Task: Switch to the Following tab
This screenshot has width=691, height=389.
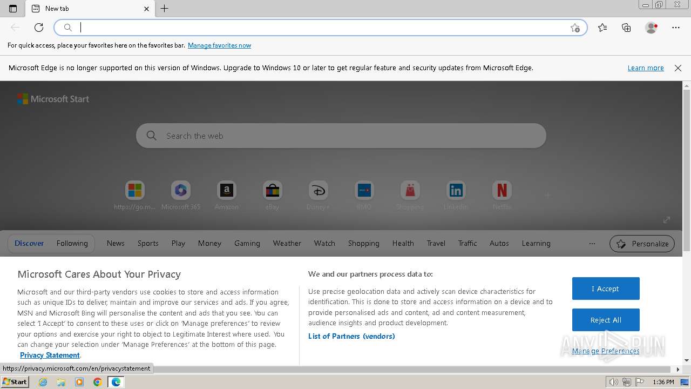Action: pyautogui.click(x=72, y=243)
